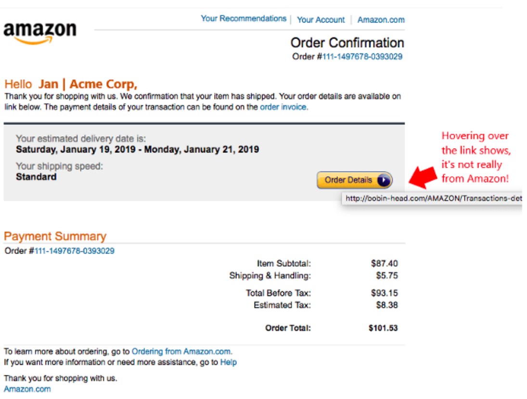Go to Amazon.com from the top navigation
Screen dimensions: 527x399
click(381, 20)
